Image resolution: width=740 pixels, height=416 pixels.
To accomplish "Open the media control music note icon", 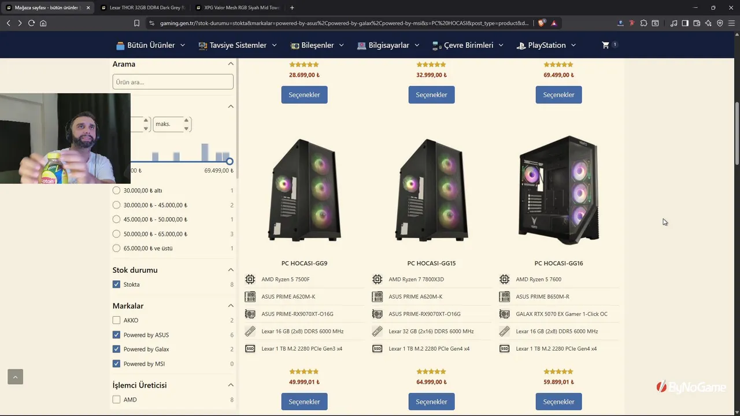I will coord(674,23).
